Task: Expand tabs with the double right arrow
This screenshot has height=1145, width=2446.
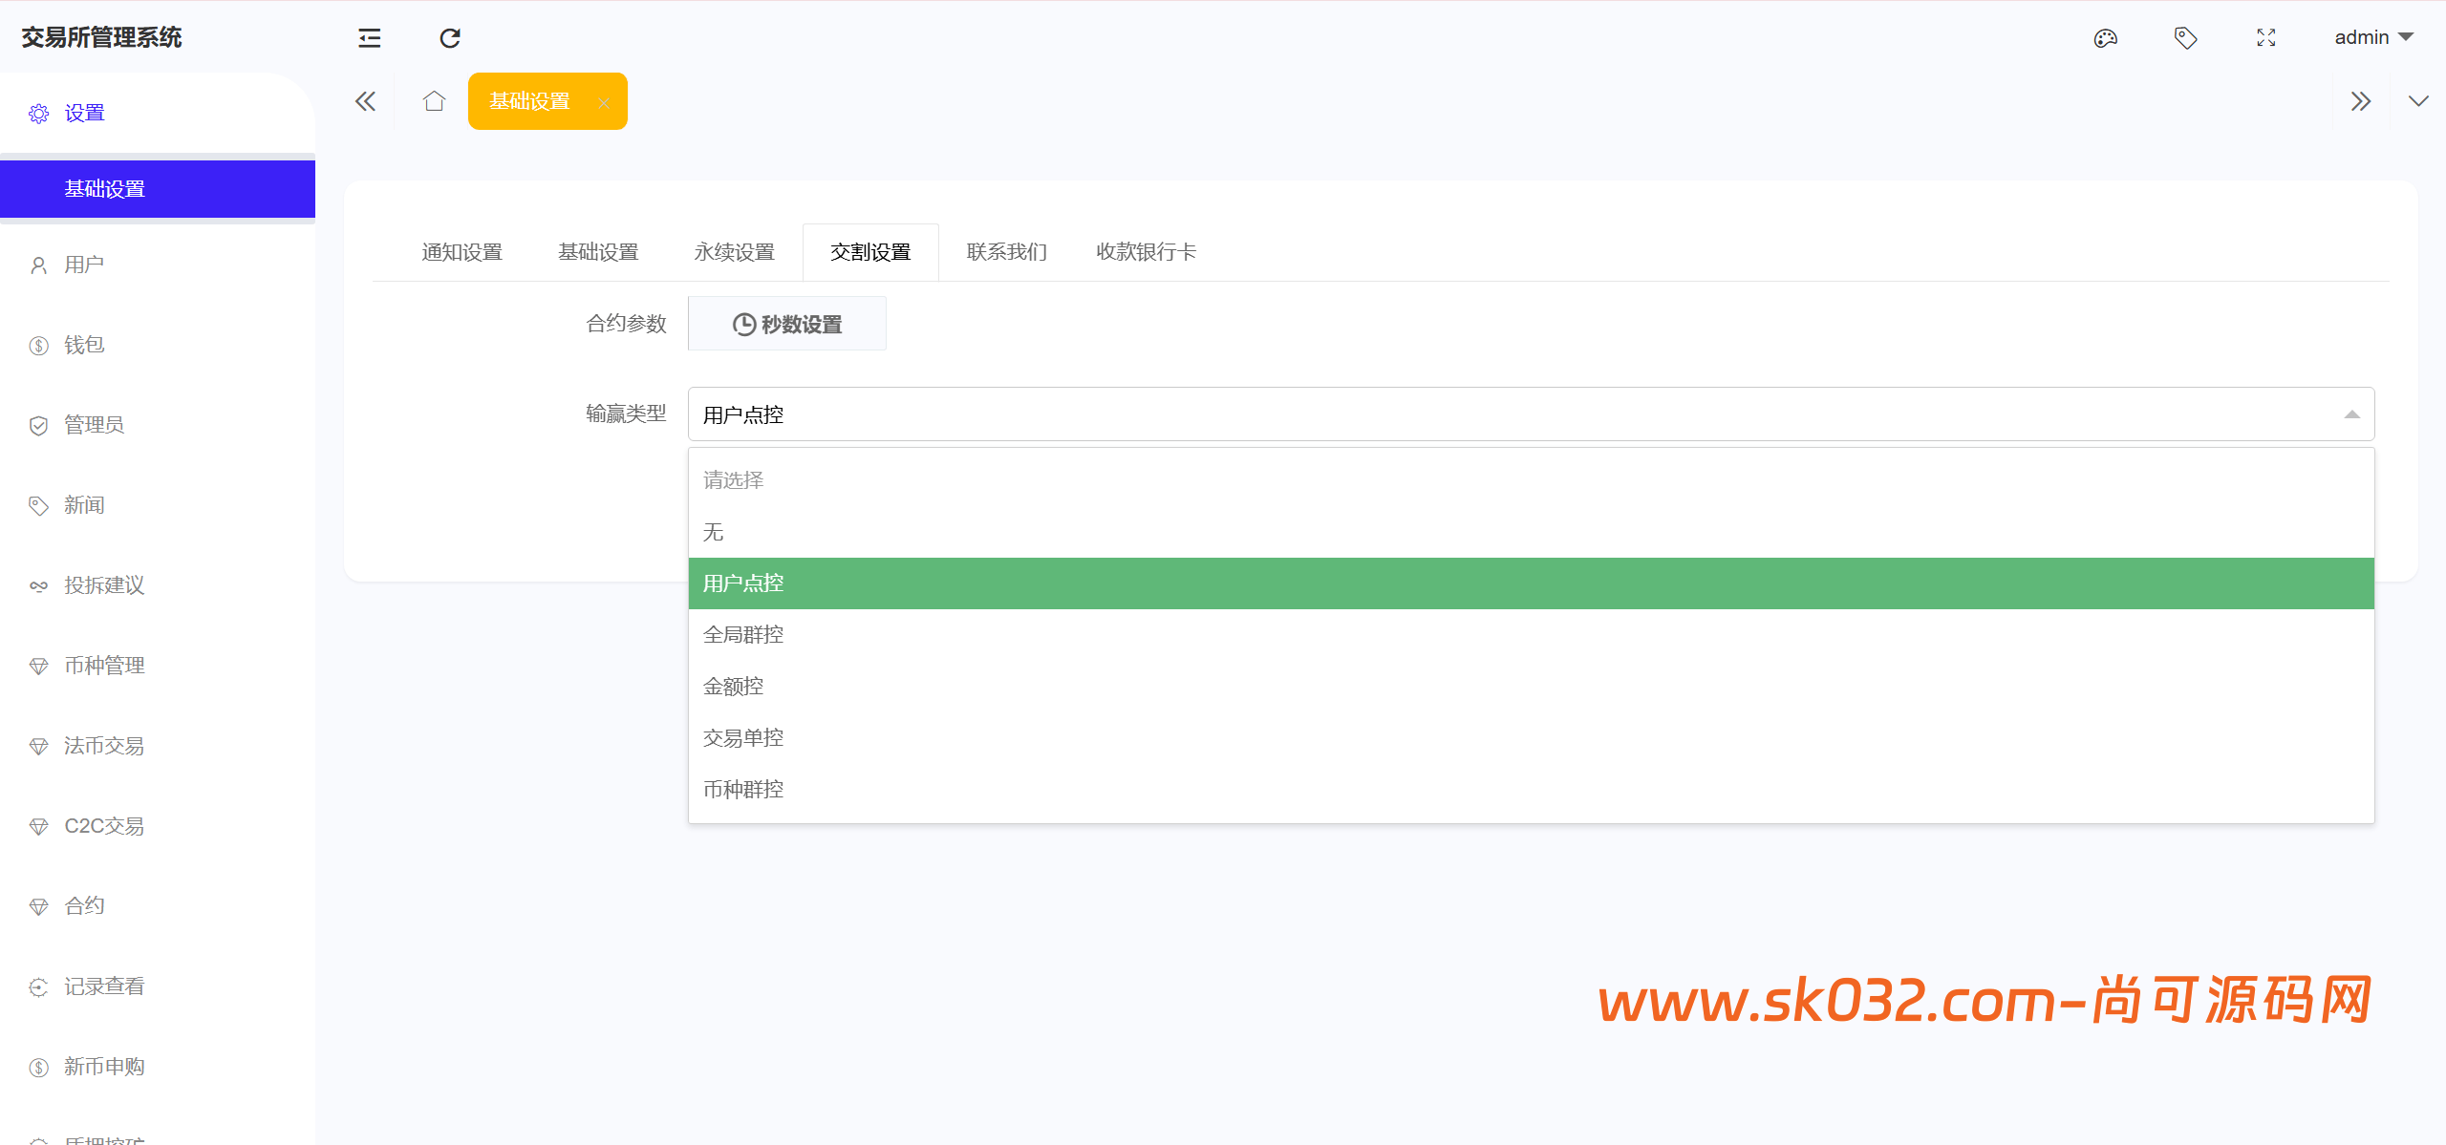Action: tap(2362, 100)
